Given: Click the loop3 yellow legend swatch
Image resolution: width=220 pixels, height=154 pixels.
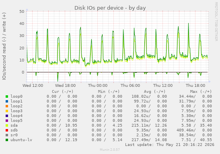Looking at the screenshot, I should [x=7, y=111].
